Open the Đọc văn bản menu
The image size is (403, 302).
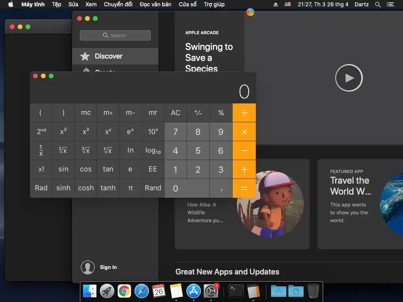pos(155,4)
